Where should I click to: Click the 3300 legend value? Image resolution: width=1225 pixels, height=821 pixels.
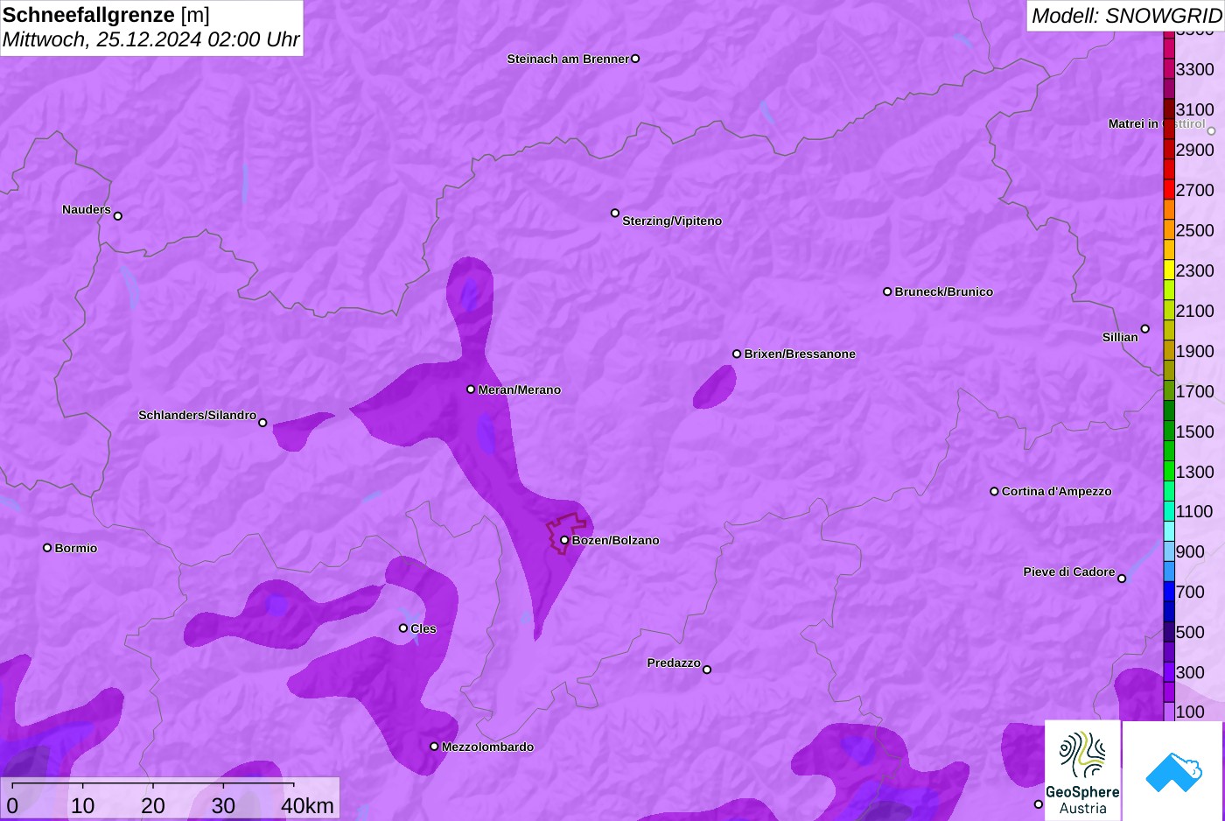1194,69
